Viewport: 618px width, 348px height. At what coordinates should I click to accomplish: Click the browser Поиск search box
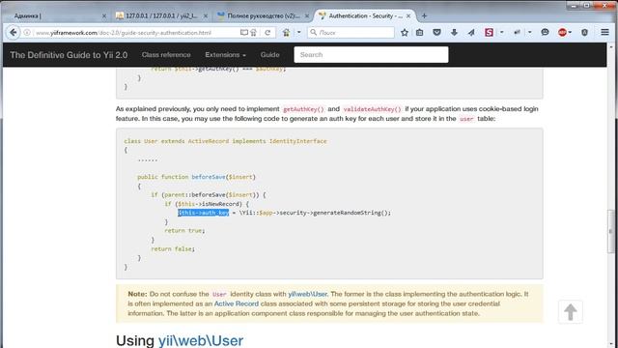coord(351,32)
